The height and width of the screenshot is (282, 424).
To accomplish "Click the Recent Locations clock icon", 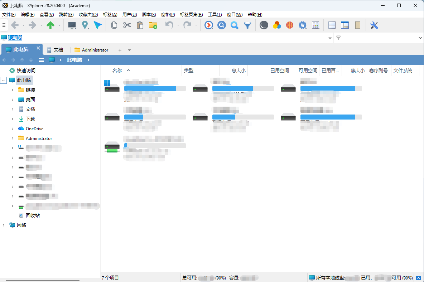I will click(208, 25).
